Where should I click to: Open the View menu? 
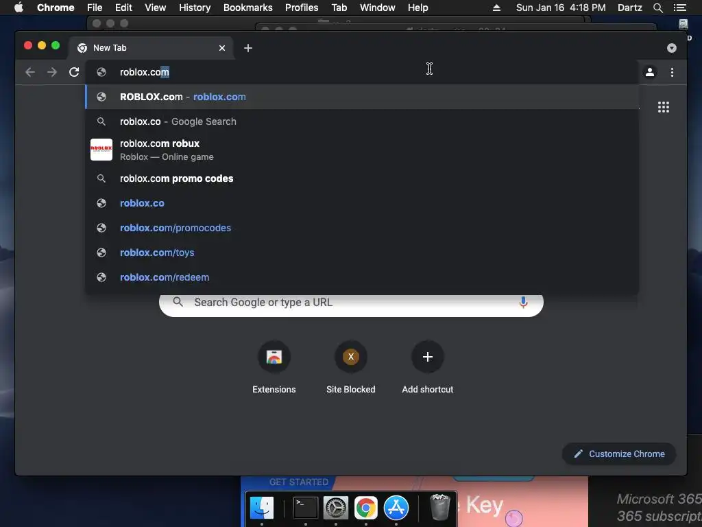tap(156, 8)
